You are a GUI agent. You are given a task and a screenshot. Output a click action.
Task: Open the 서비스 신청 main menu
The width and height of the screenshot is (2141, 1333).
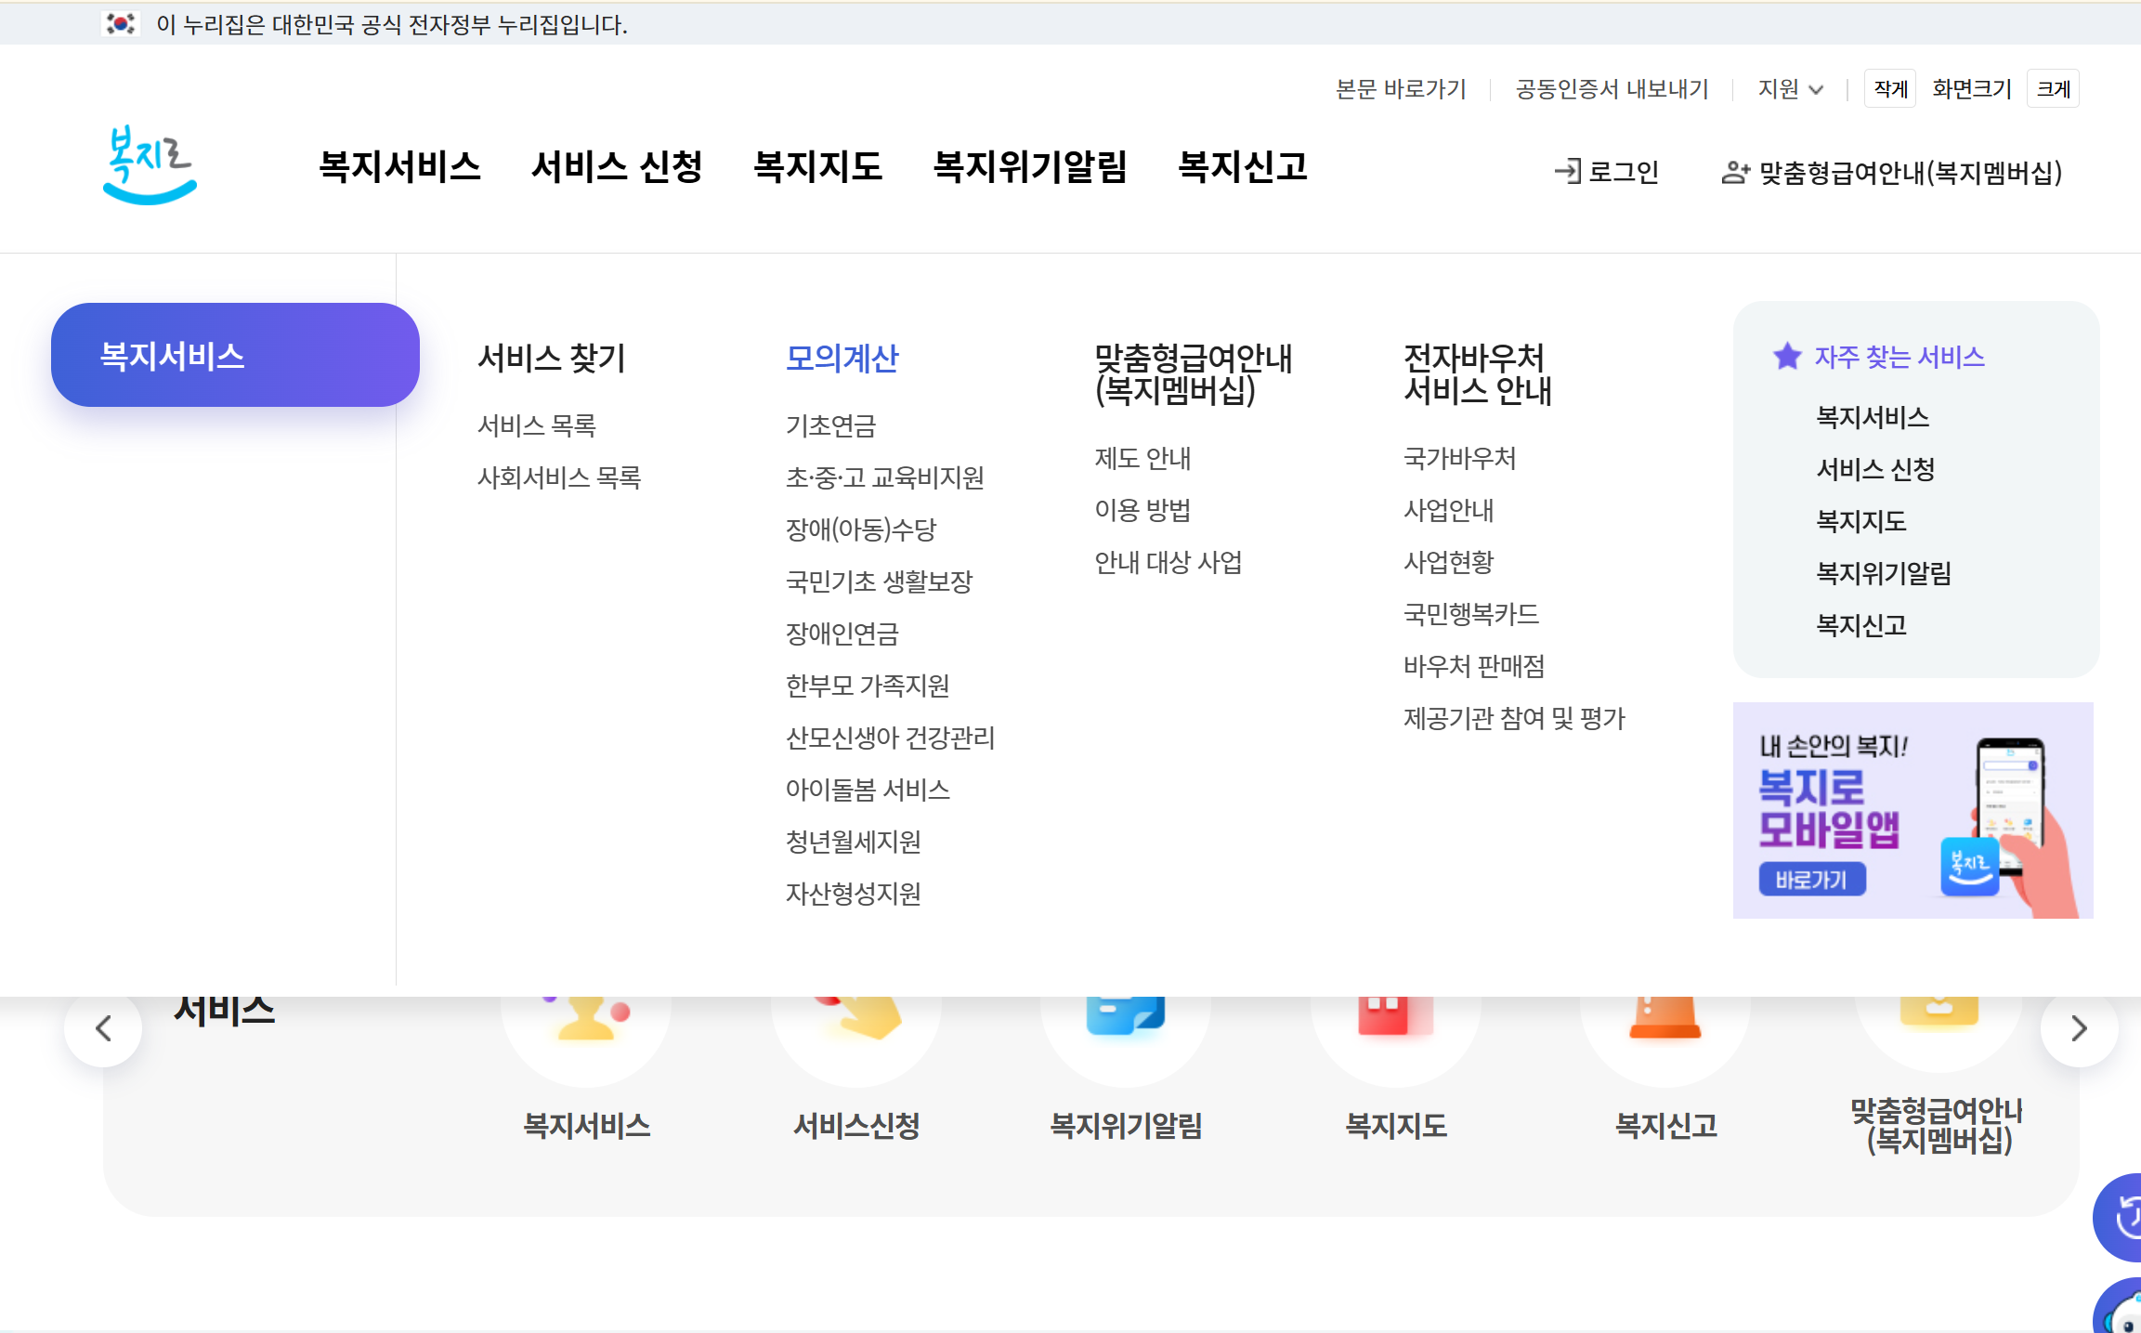click(x=617, y=167)
